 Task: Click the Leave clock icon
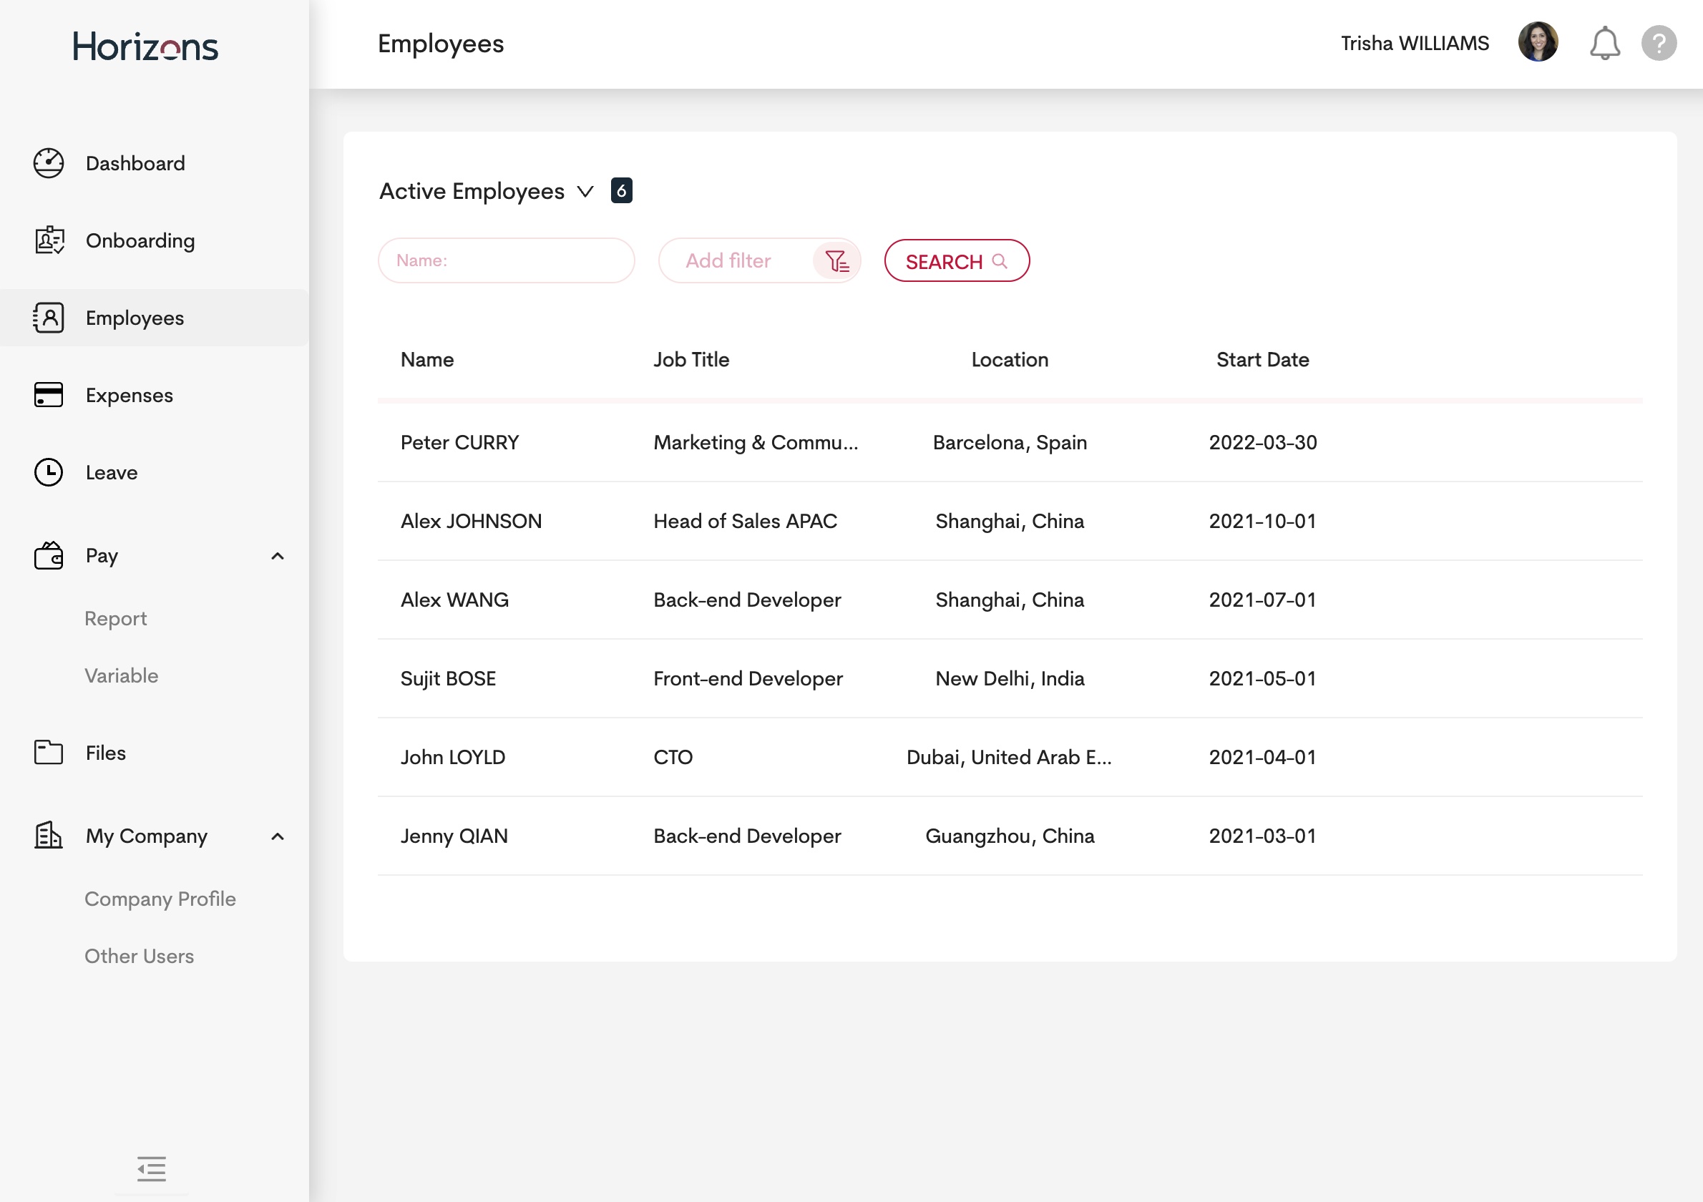[48, 472]
